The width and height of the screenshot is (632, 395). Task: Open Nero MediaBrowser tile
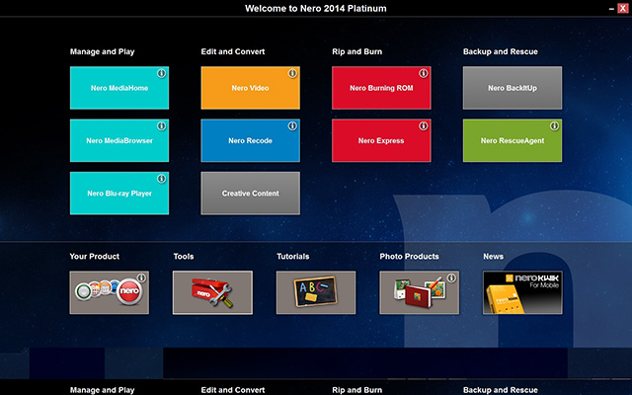tap(119, 140)
